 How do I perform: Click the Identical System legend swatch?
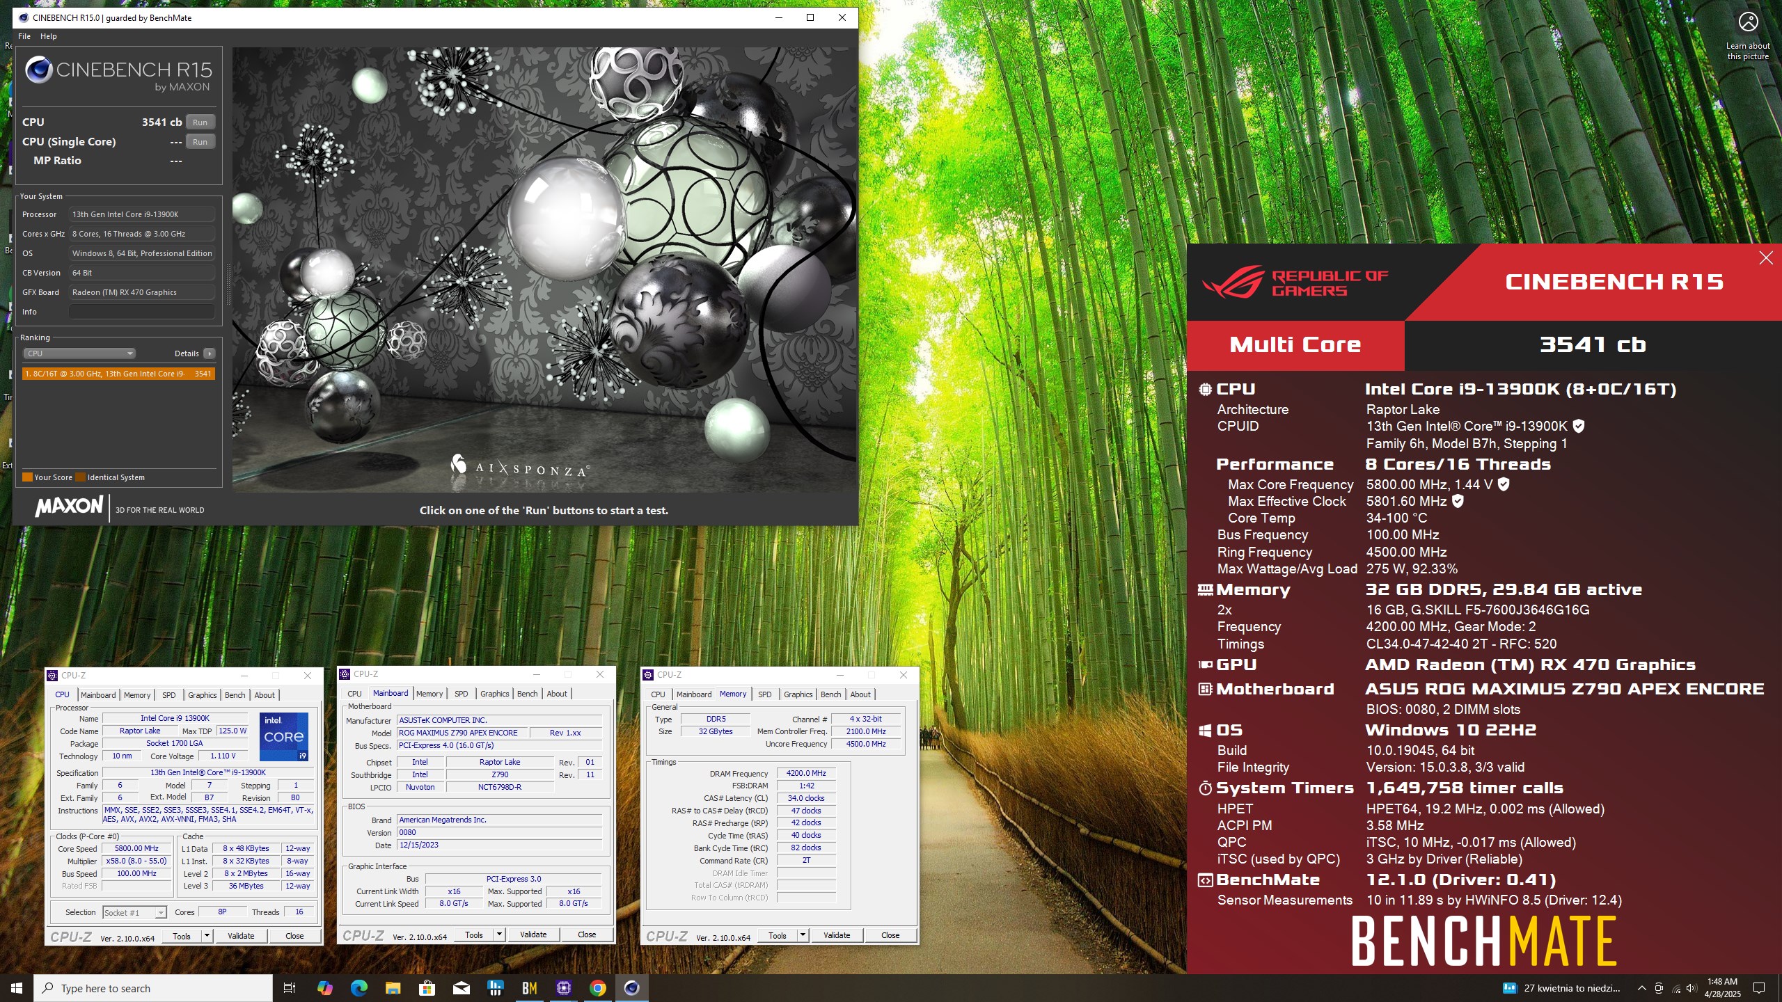[x=80, y=477]
